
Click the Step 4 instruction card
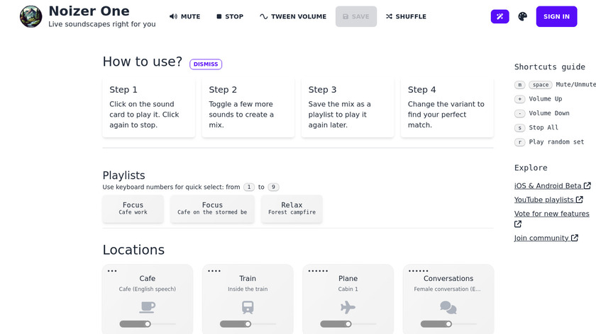tap(447, 108)
